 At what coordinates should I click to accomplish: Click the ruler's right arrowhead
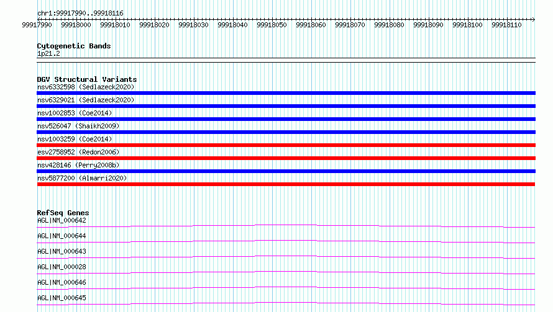534,19
